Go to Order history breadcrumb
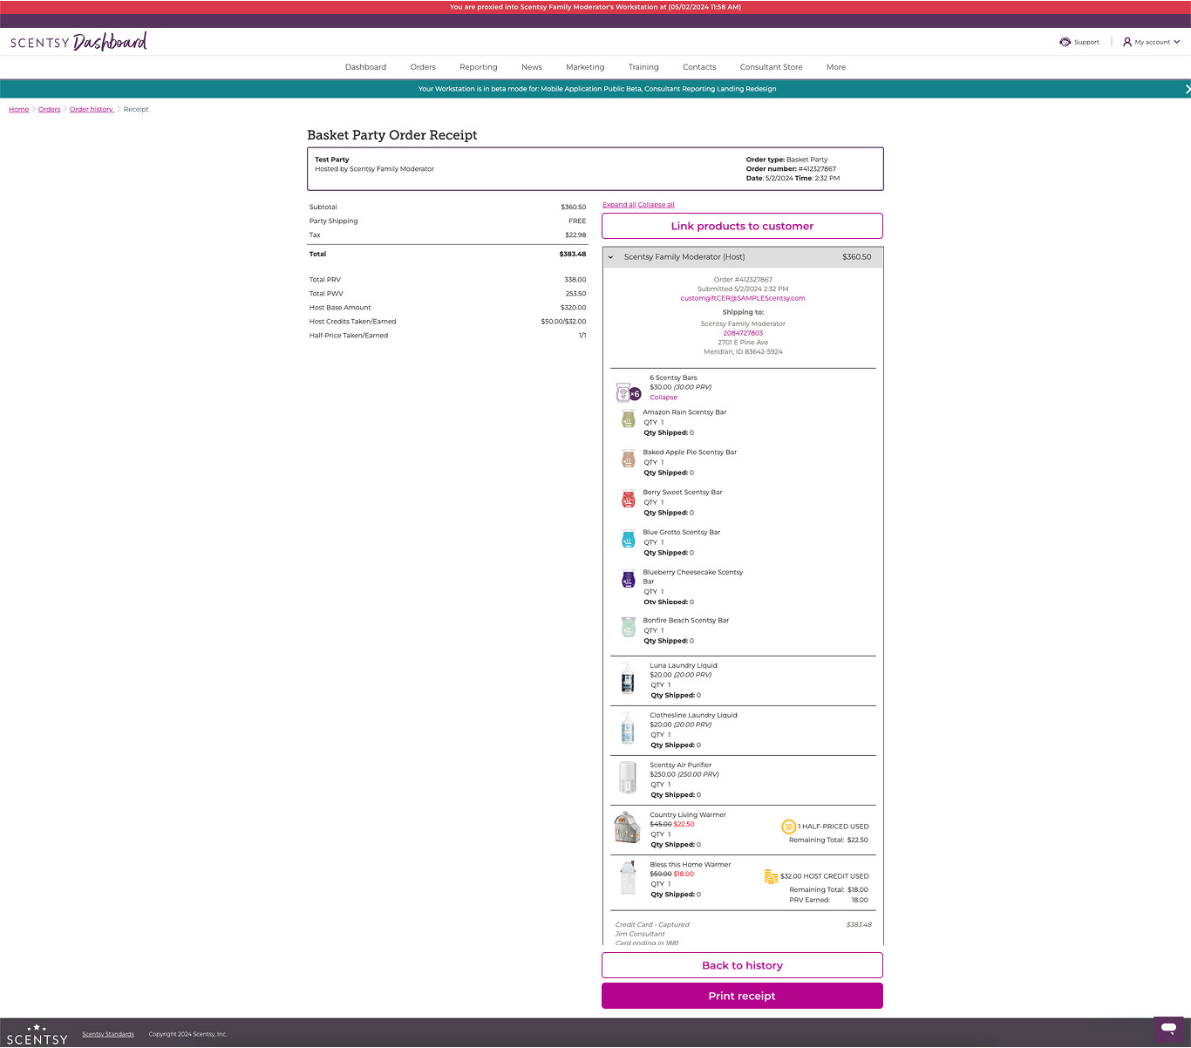This screenshot has height=1048, width=1191. point(92,110)
